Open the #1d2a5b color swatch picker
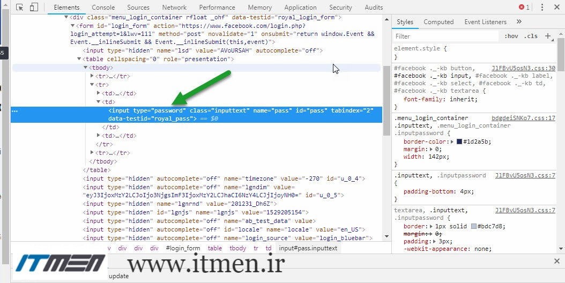Image resolution: width=565 pixels, height=283 pixels. pos(459,141)
